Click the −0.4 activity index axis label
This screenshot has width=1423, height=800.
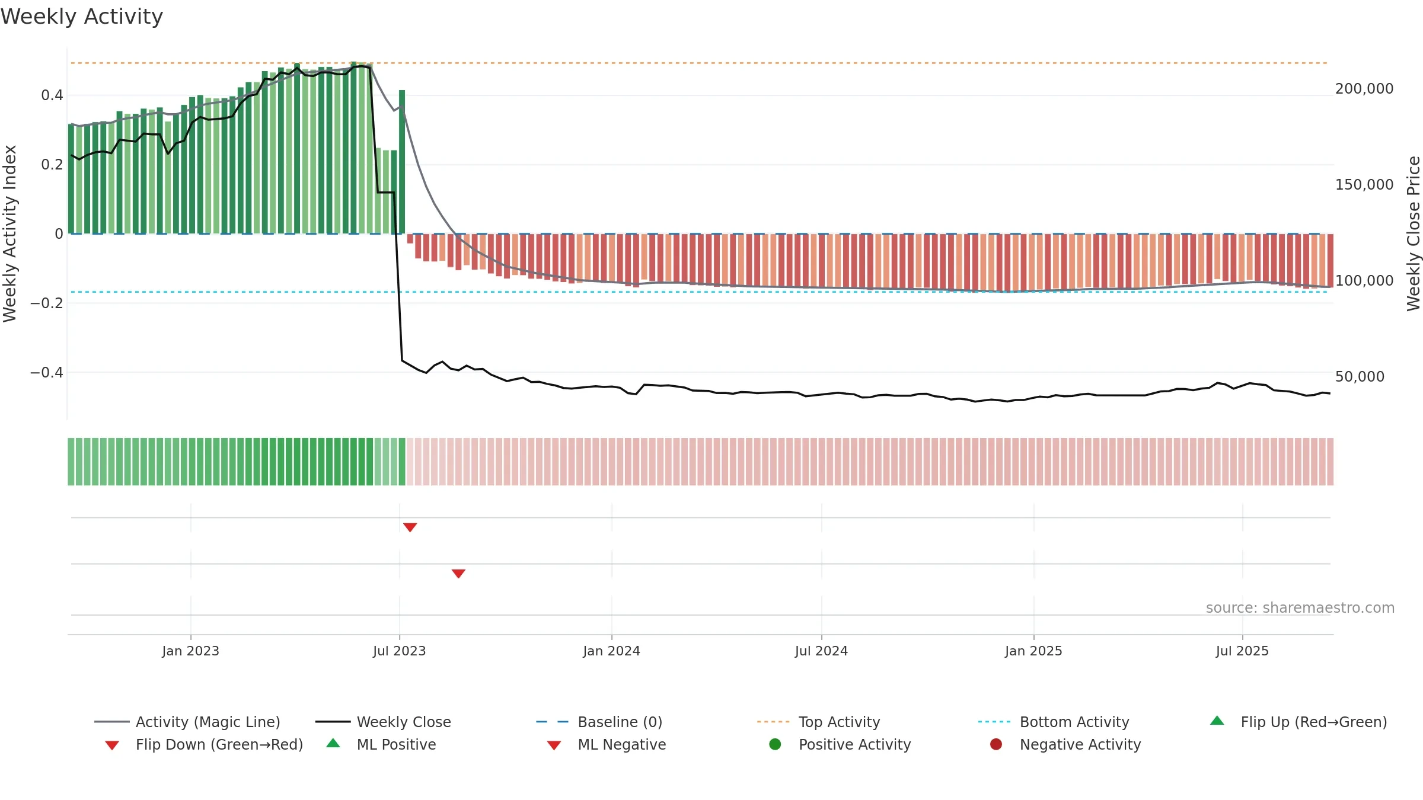click(x=47, y=373)
